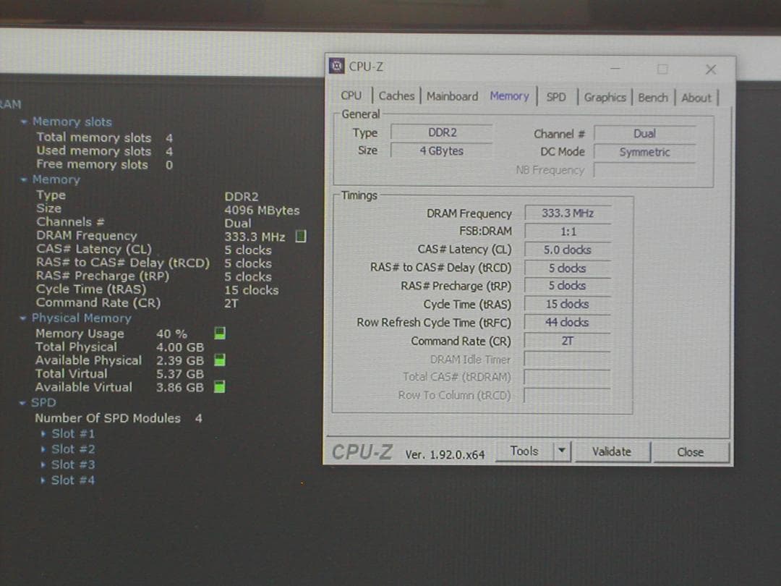Viewport: 781px width, 586px height.
Task: Open the Graphics tab
Action: [605, 96]
